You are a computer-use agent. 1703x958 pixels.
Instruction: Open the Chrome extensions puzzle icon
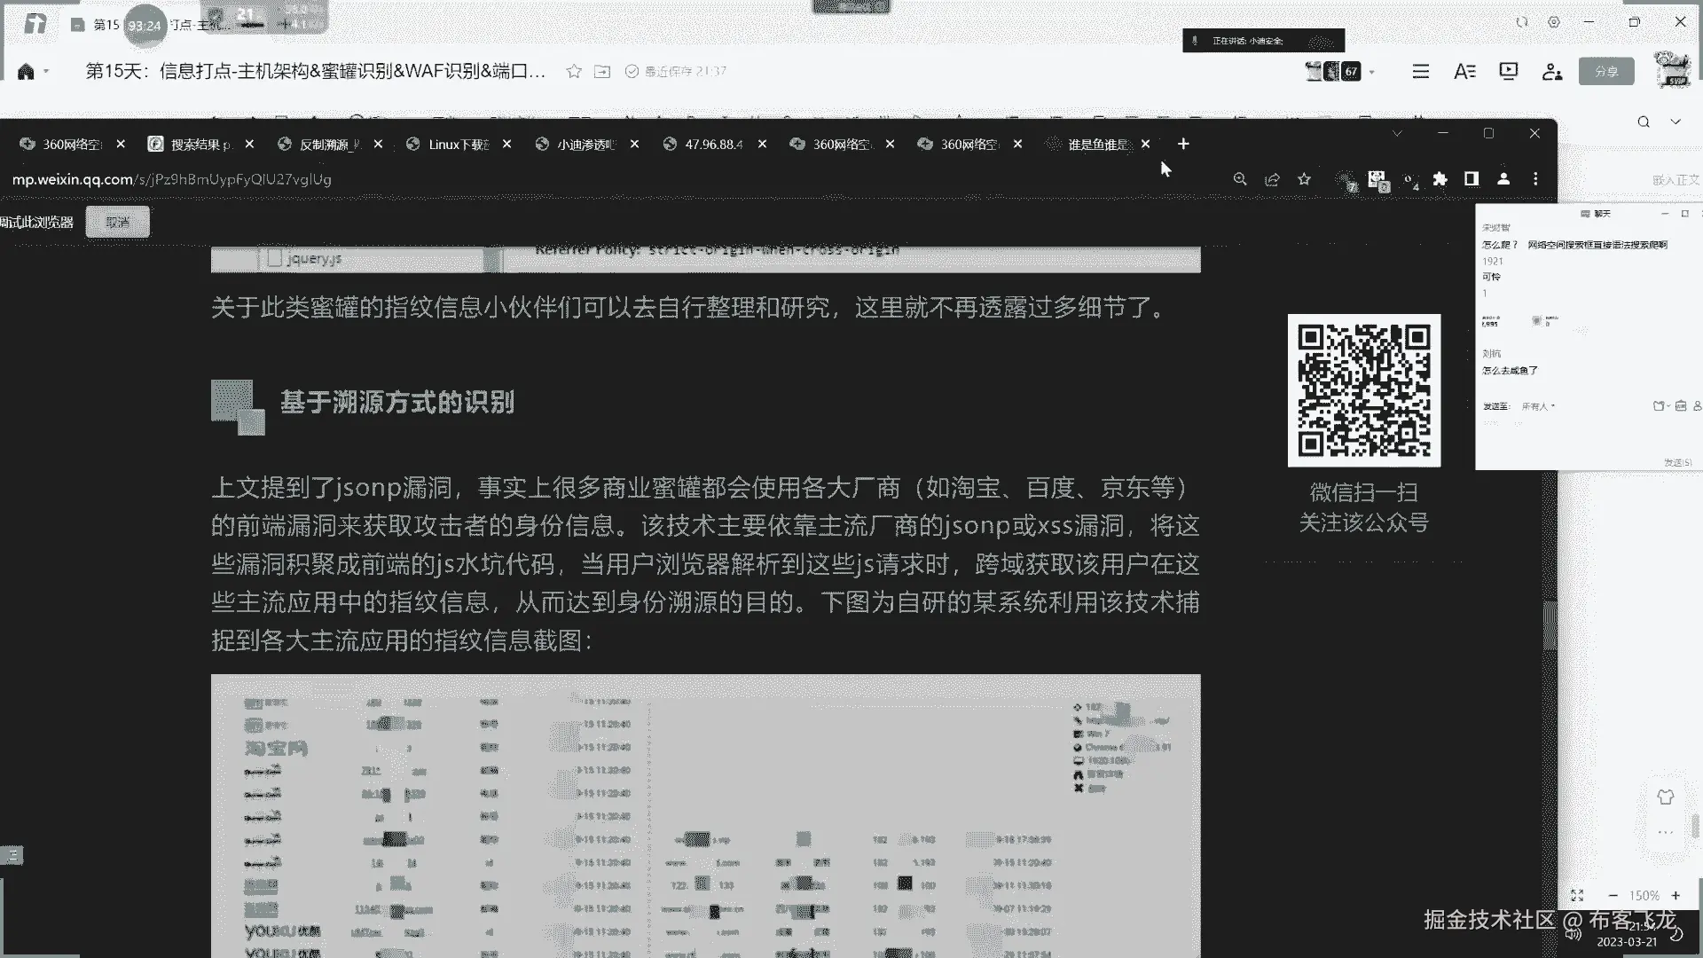1440,179
